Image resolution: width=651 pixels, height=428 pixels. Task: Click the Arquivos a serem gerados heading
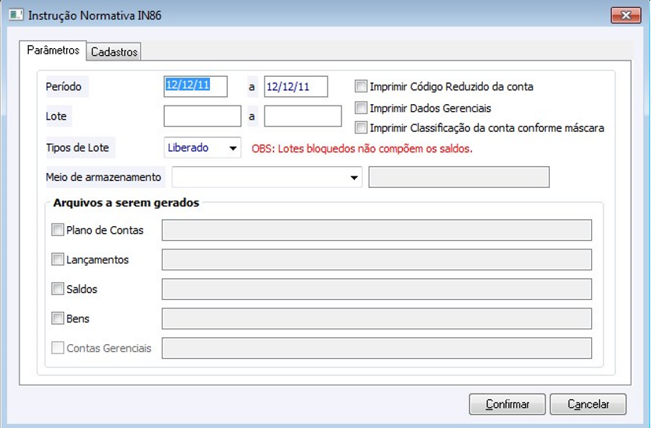[x=126, y=203]
